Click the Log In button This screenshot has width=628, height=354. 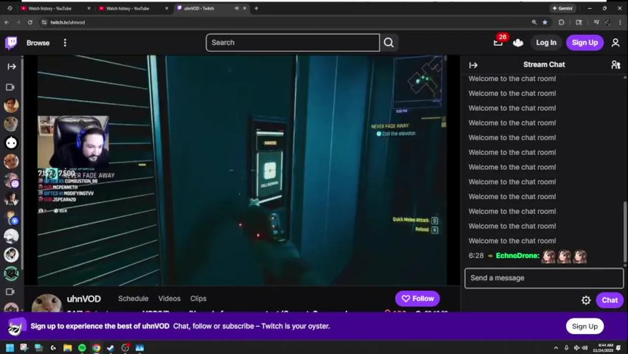coord(546,43)
